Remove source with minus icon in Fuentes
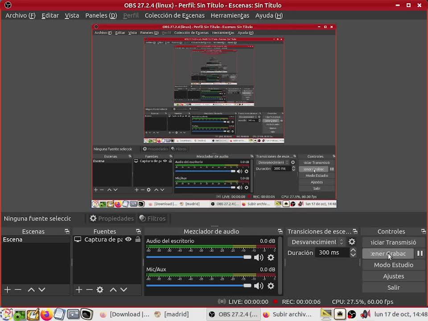 90,290
